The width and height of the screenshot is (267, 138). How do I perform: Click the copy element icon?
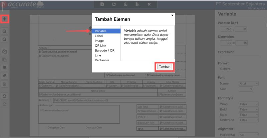click(5, 52)
